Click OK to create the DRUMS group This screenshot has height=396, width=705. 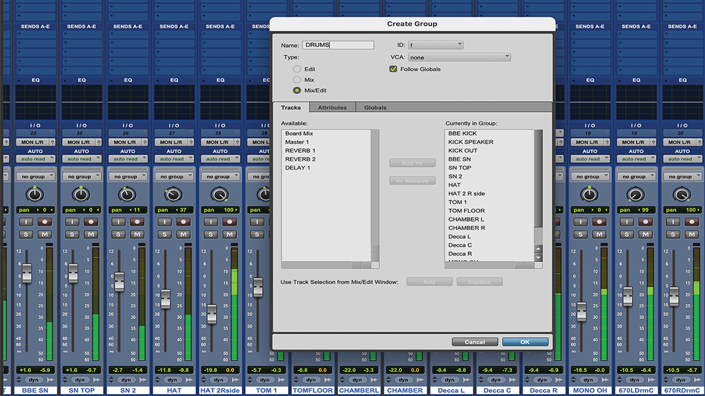click(525, 342)
